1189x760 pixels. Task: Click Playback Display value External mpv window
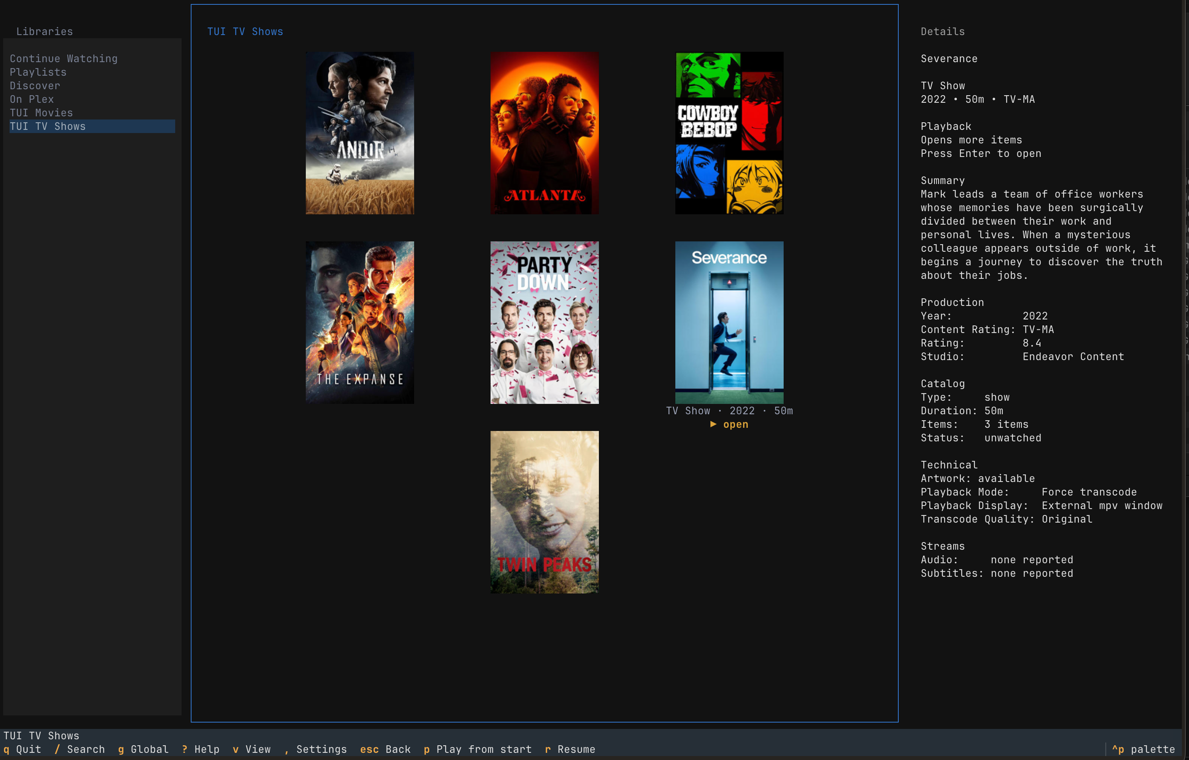1102,506
